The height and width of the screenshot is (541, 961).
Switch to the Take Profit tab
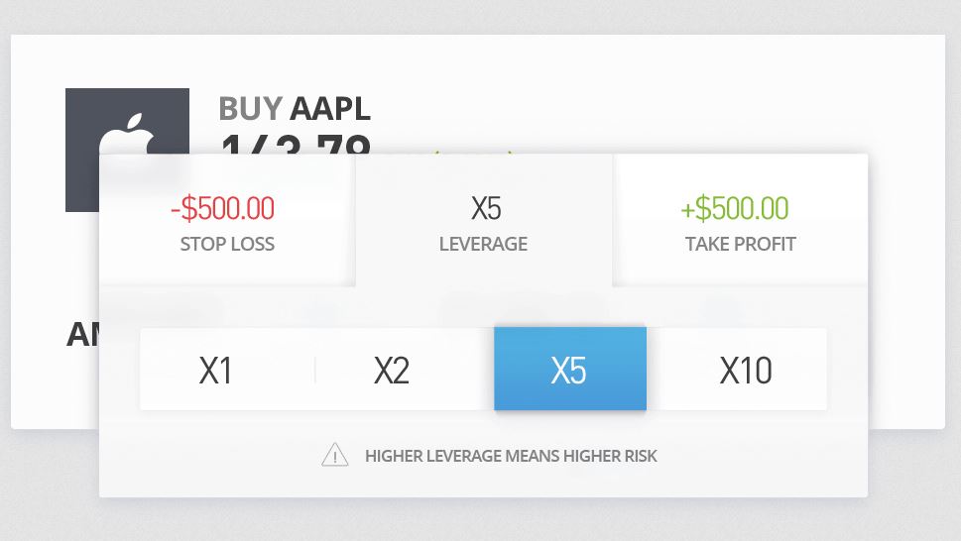point(740,220)
